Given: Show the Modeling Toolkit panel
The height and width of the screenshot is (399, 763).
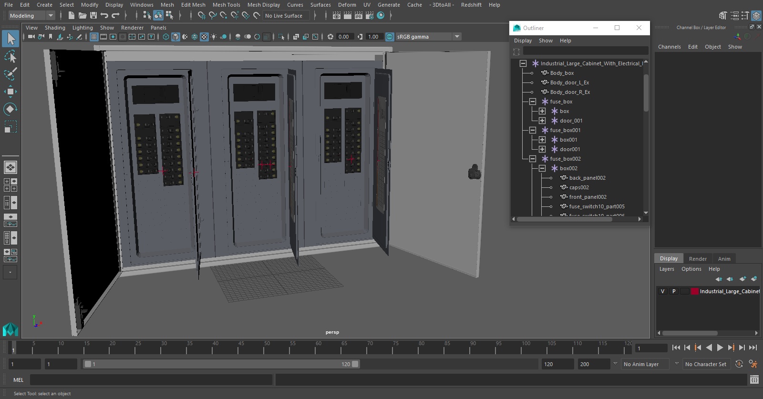Looking at the screenshot, I should (723, 16).
